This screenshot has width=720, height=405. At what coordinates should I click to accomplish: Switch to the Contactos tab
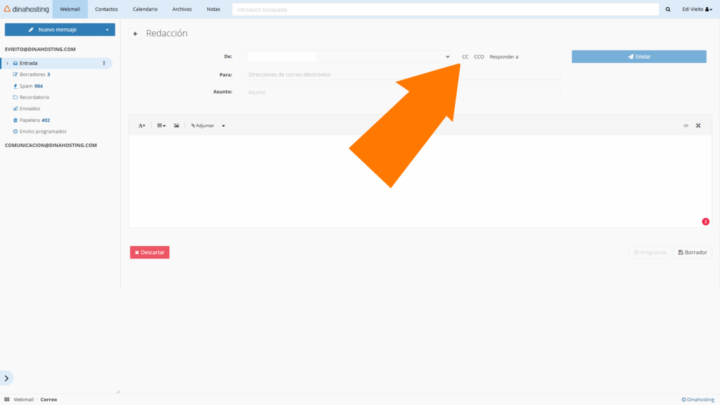tap(106, 9)
